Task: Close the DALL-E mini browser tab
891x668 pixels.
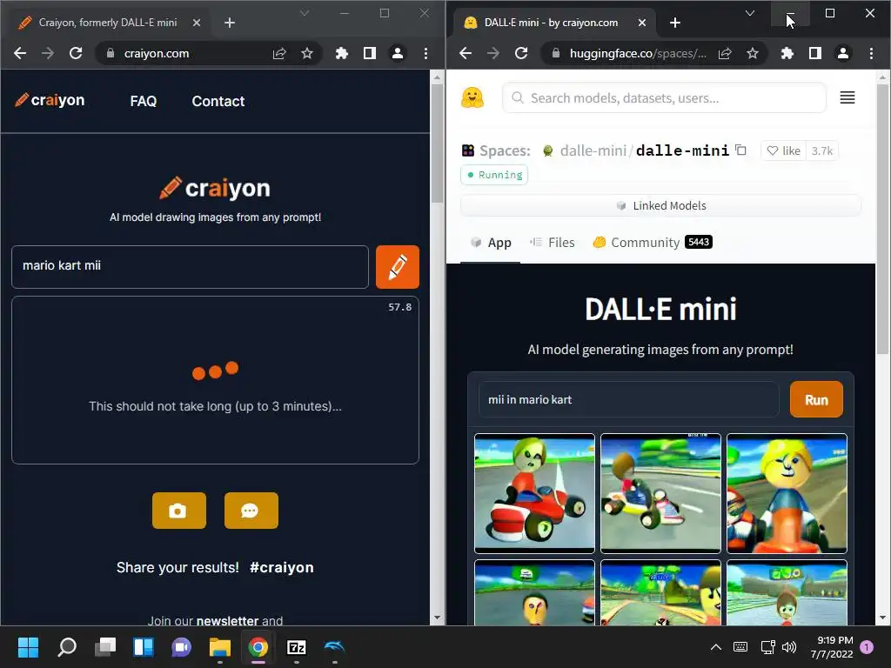Action: click(x=641, y=23)
